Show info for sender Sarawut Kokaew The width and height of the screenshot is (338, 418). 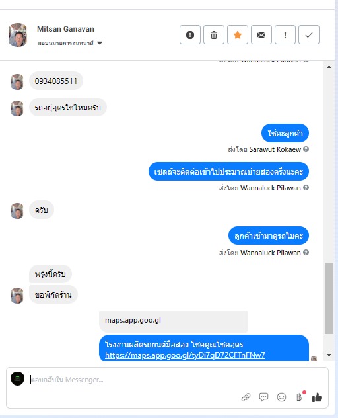306,149
